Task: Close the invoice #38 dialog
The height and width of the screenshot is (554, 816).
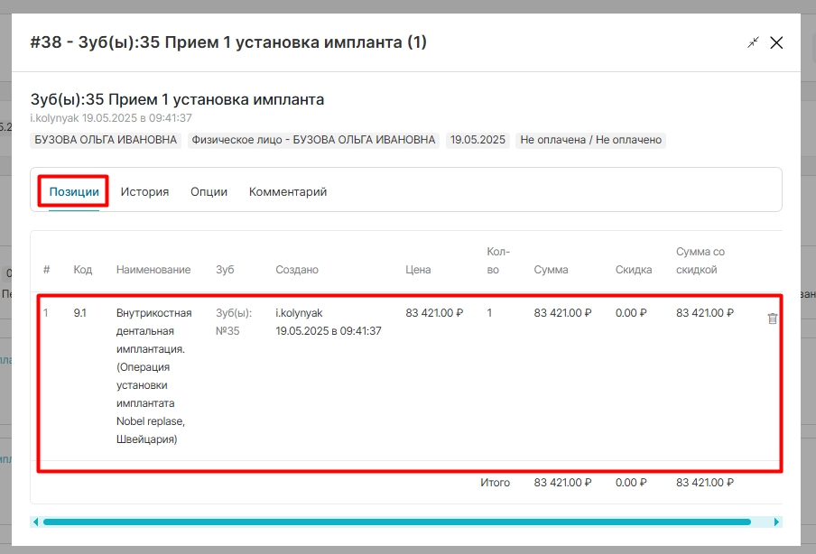Action: (x=776, y=42)
